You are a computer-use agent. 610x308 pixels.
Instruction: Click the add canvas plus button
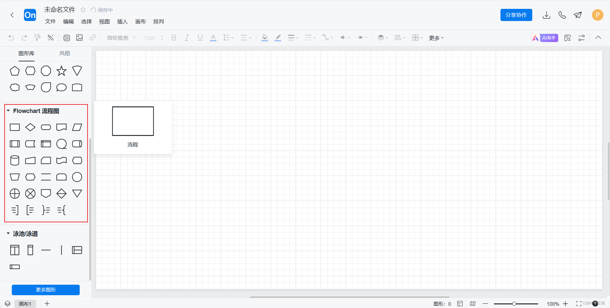coord(47,304)
